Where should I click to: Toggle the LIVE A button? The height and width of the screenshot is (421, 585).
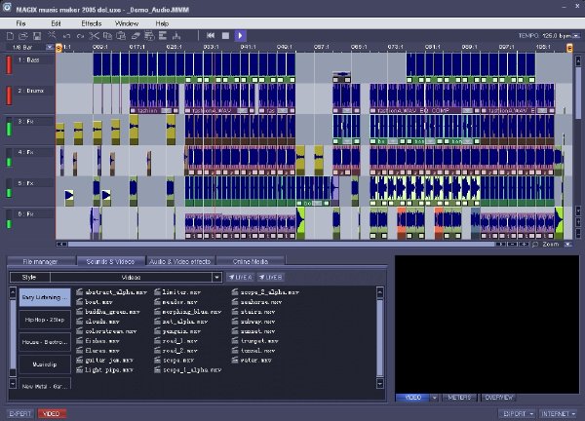(240, 277)
